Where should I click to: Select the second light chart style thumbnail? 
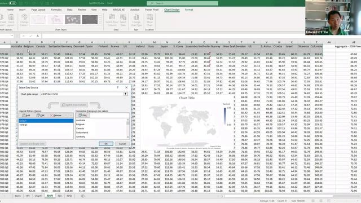pos(55,20)
